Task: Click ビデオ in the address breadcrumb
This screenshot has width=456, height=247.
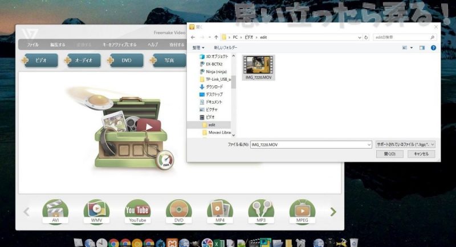Action: coord(249,38)
